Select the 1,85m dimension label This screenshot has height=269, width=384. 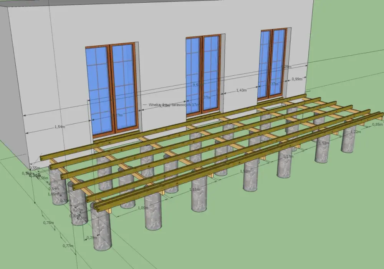tap(53, 194)
